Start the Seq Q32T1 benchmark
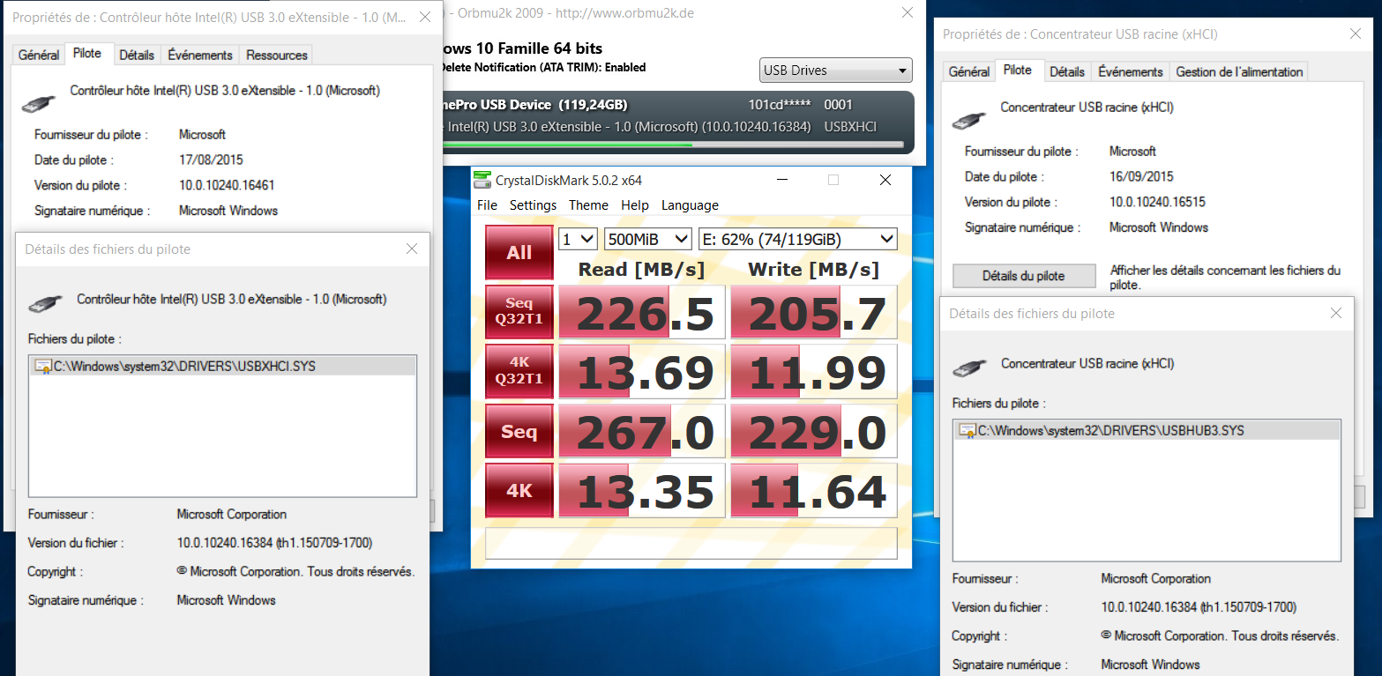This screenshot has height=676, width=1382. 519,312
